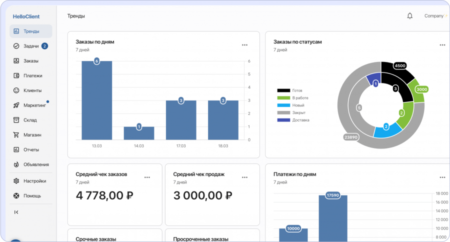Click the gray Закрыт legend swatch

point(283,113)
